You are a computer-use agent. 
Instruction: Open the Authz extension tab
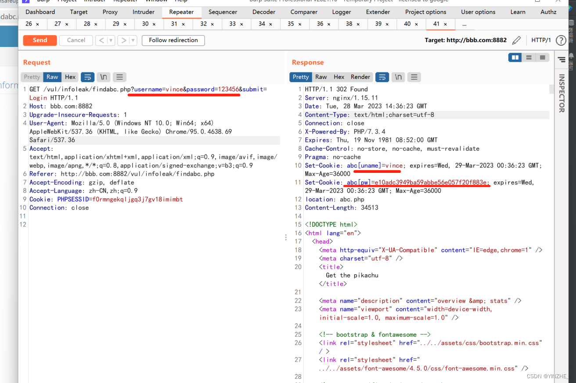click(x=548, y=12)
